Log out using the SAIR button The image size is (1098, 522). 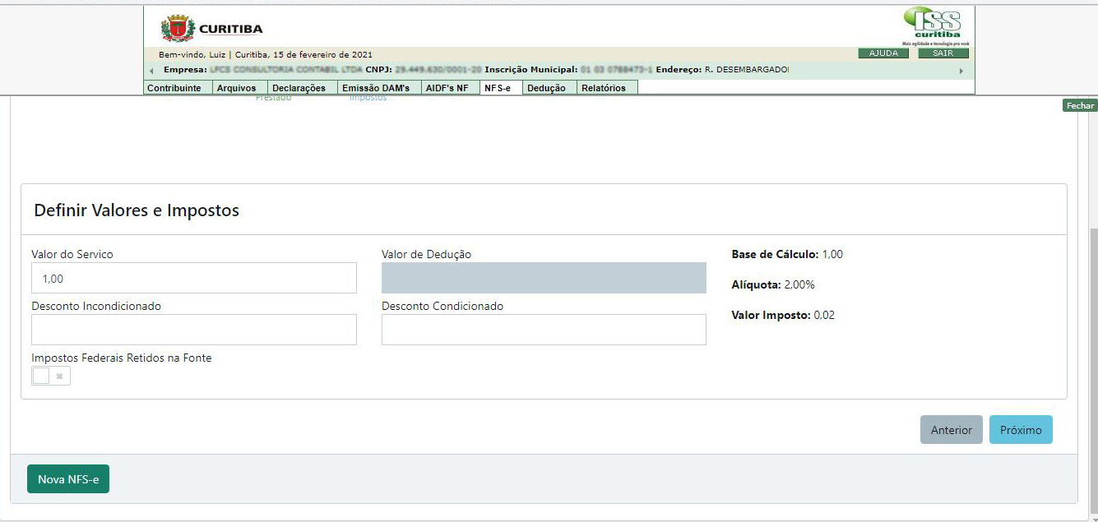pyautogui.click(x=943, y=53)
